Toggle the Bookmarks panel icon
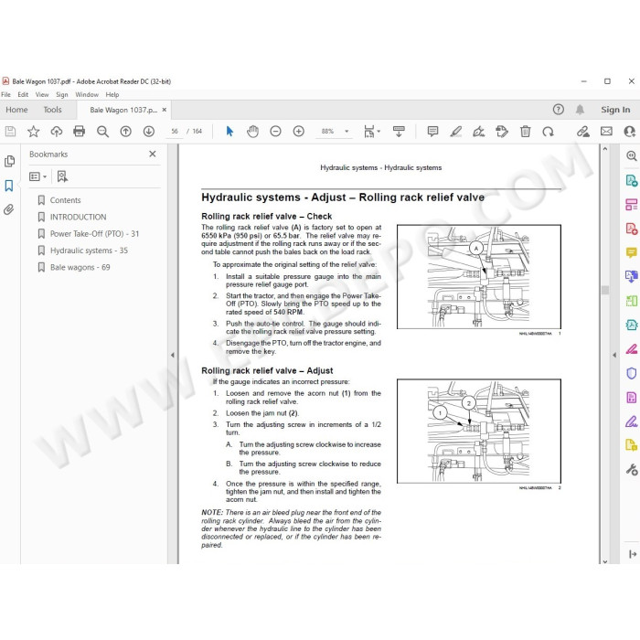Viewport: 640px width, 640px height. (9, 186)
